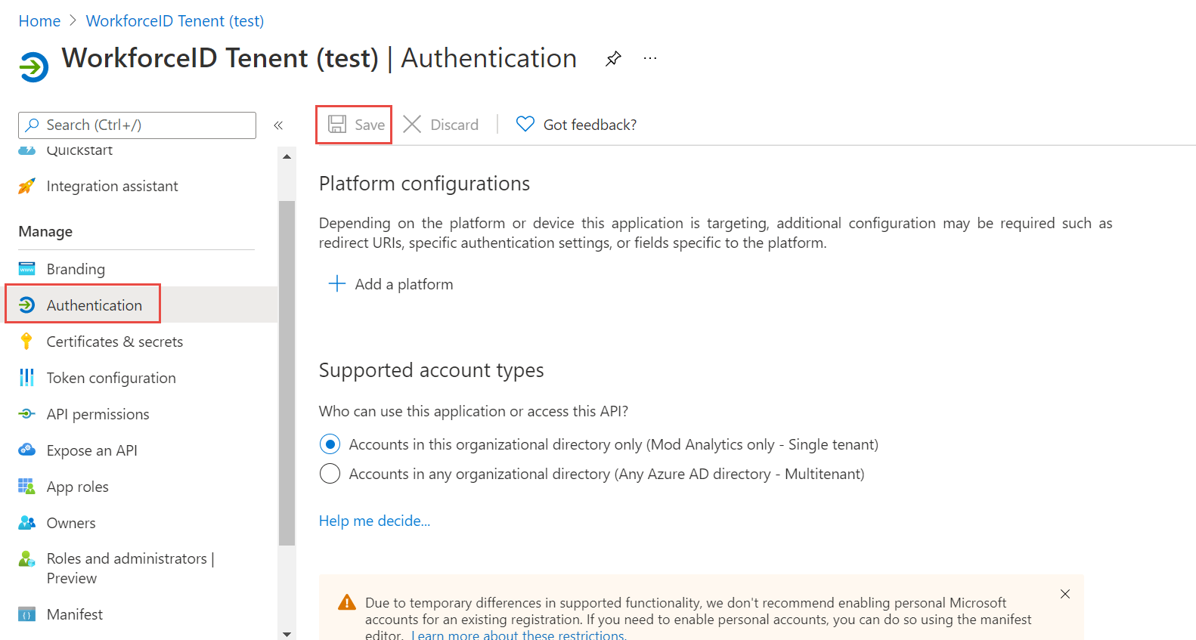
Task: Click Add a platform
Action: [x=391, y=284]
